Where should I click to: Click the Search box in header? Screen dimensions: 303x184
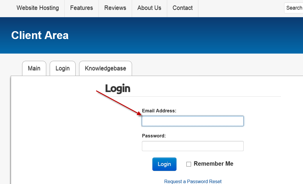pos(294,8)
